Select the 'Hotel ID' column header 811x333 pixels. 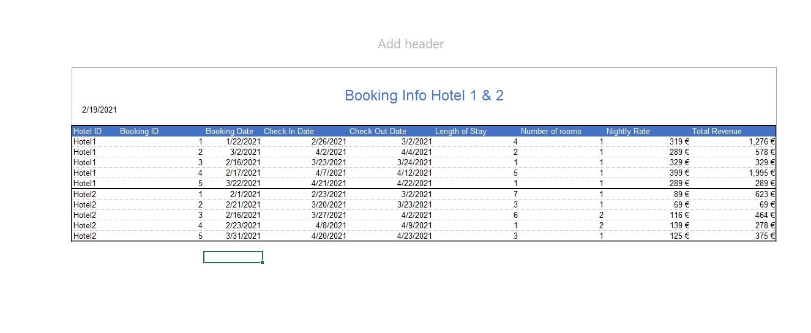point(88,131)
